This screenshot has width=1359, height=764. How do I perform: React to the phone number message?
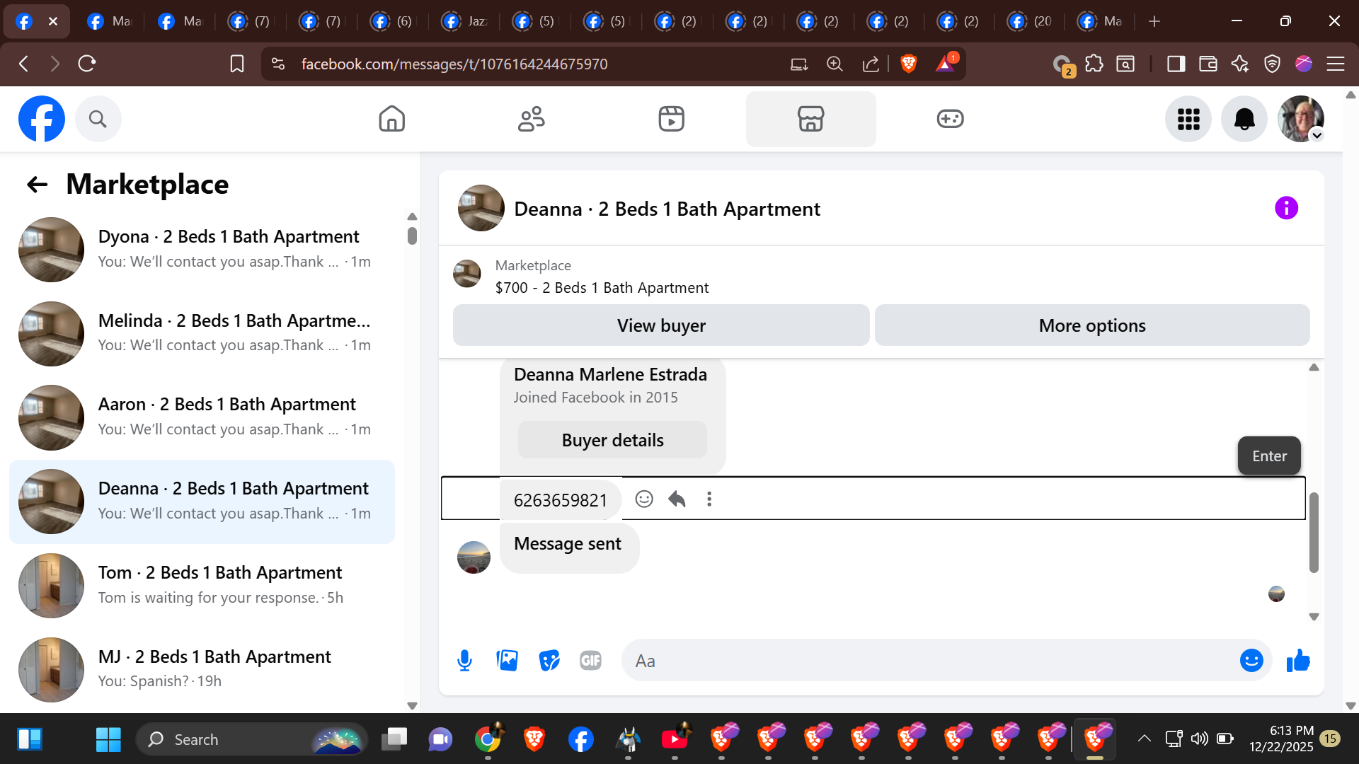click(x=643, y=499)
